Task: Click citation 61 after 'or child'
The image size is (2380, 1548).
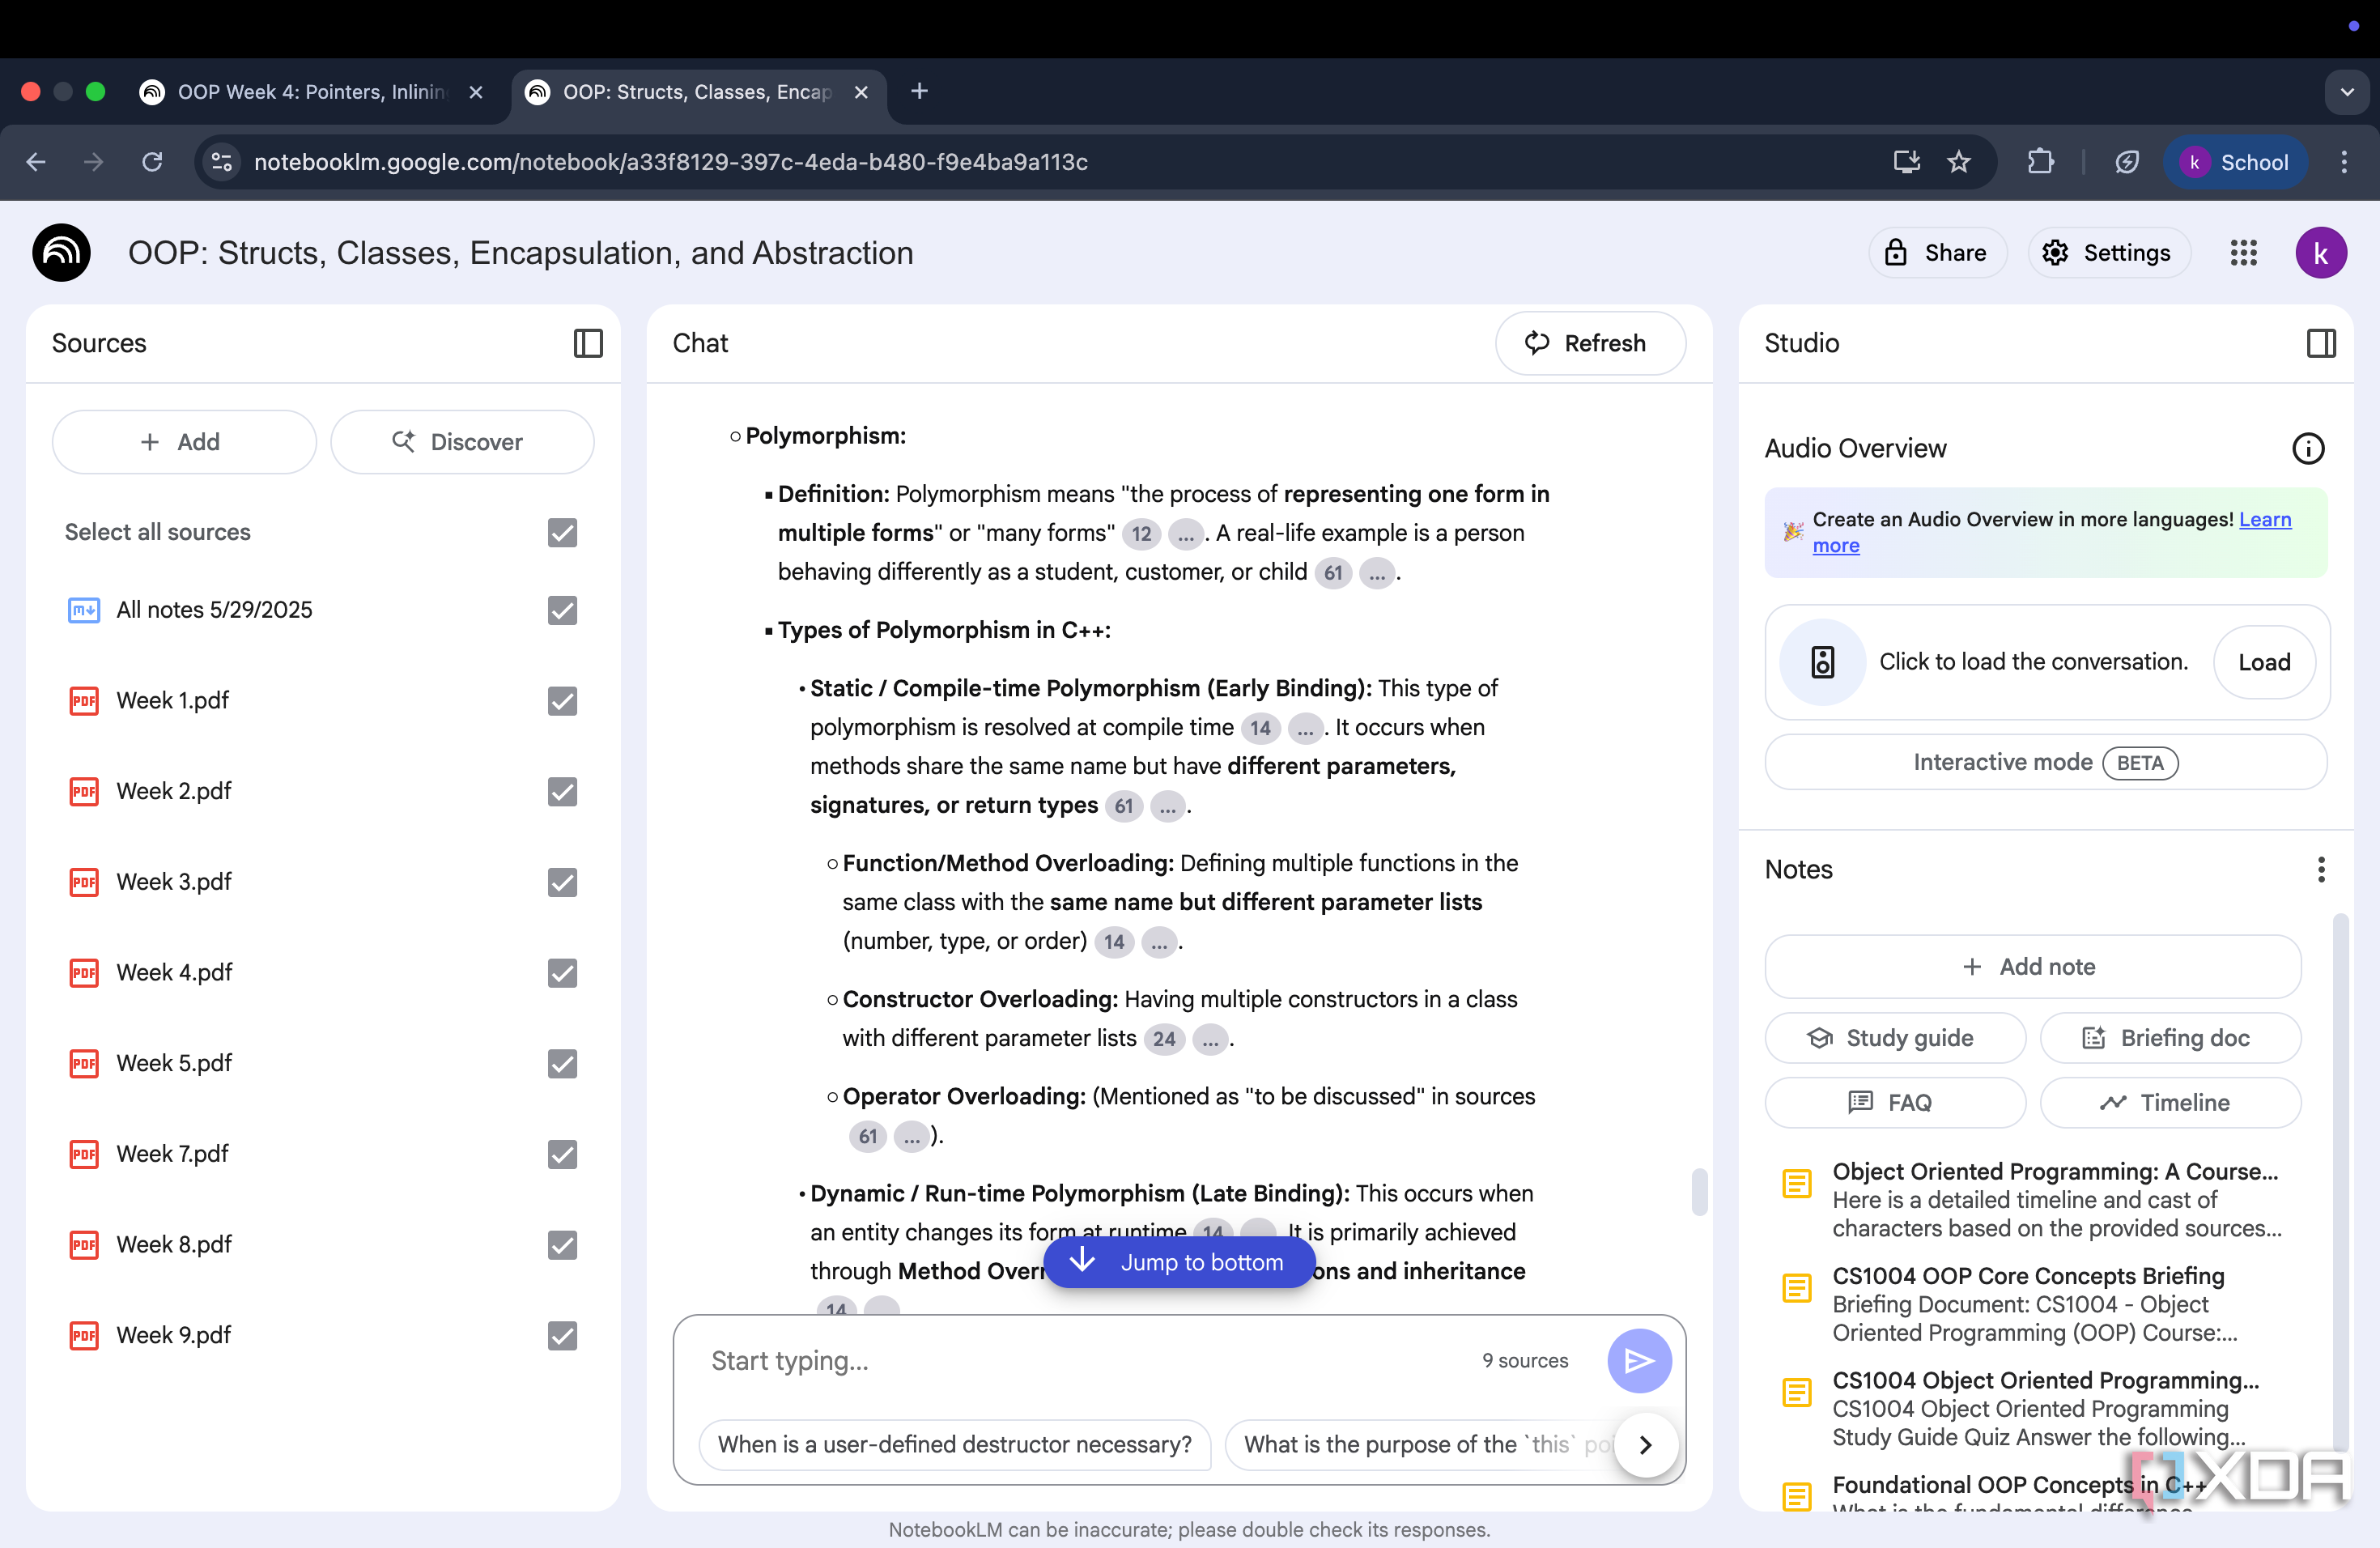Action: tap(1332, 572)
